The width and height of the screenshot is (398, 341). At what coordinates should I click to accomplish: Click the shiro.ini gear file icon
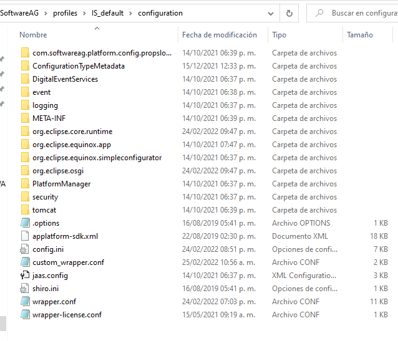coord(24,289)
